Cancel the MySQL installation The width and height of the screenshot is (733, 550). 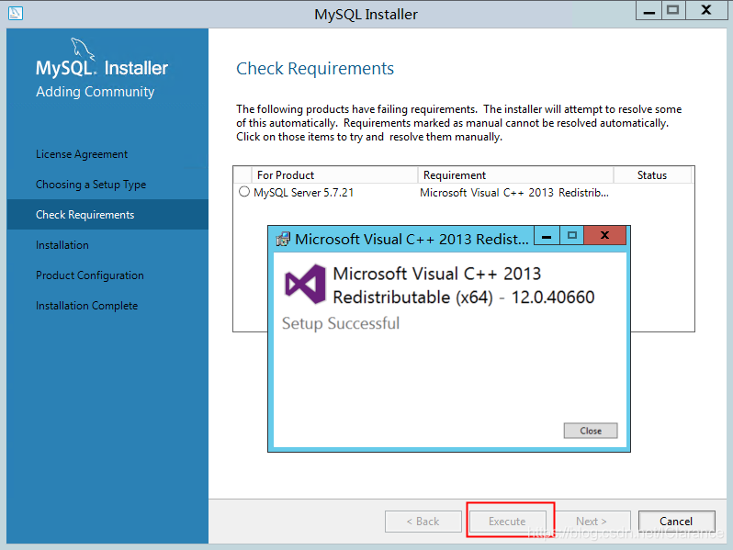point(676,521)
